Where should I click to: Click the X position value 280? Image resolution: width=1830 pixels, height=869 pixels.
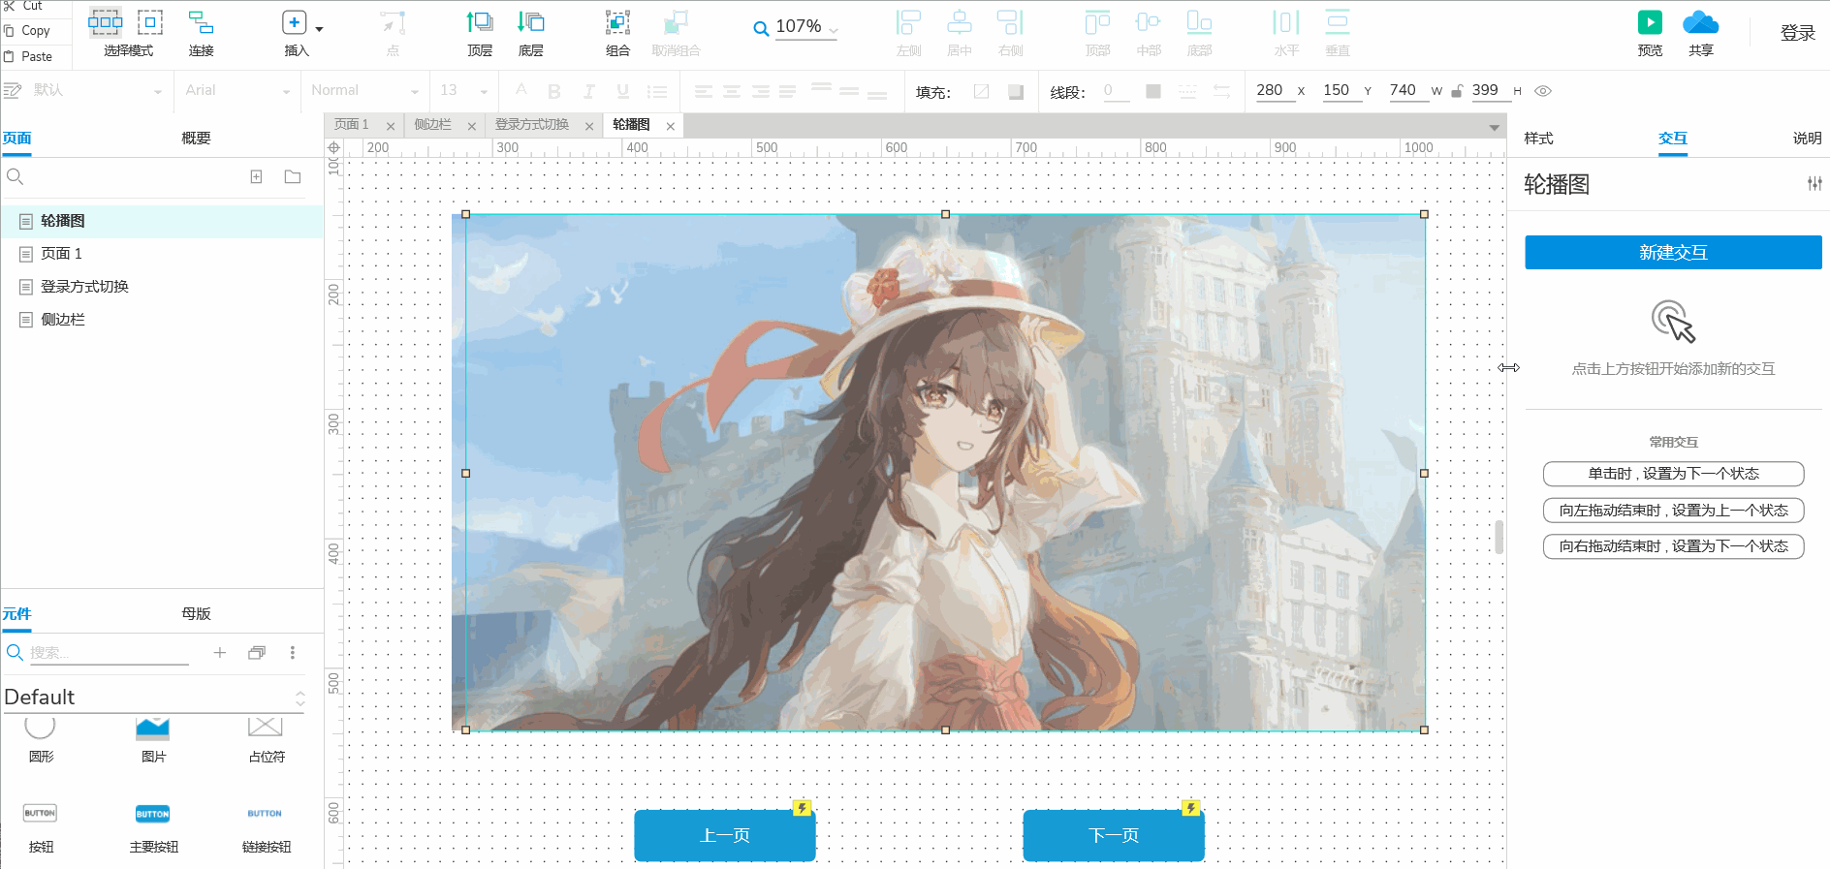[x=1270, y=90]
